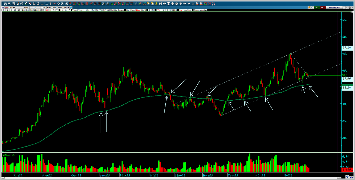This screenshot has height=180, width=355.
Task: Select the 120 minute period tab
Action: click(x=35, y=10)
